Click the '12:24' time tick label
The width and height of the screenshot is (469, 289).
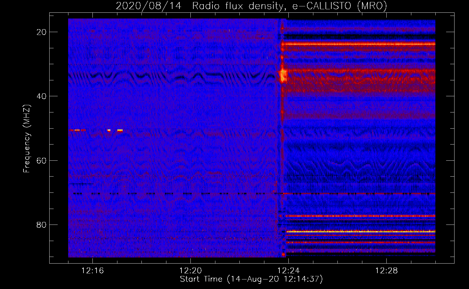288,271
